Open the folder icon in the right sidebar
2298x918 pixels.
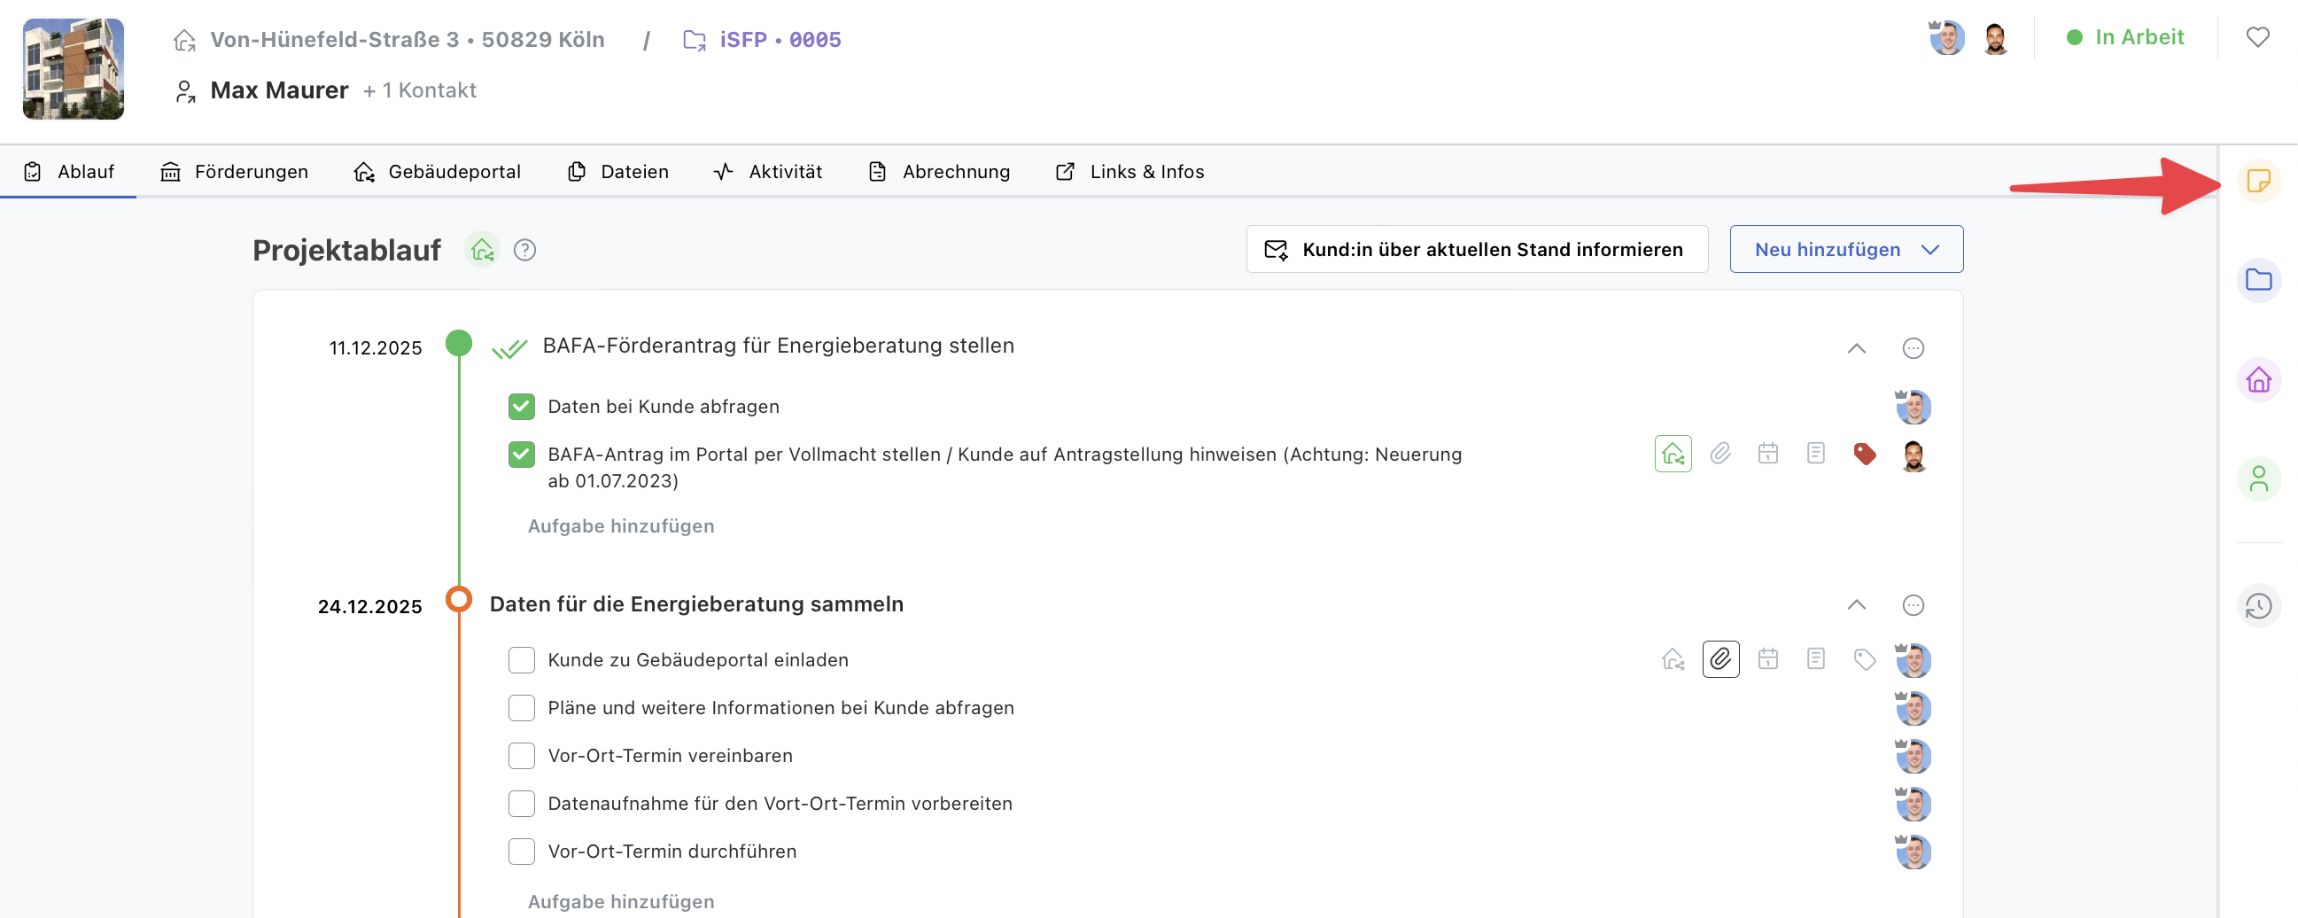pos(2258,280)
